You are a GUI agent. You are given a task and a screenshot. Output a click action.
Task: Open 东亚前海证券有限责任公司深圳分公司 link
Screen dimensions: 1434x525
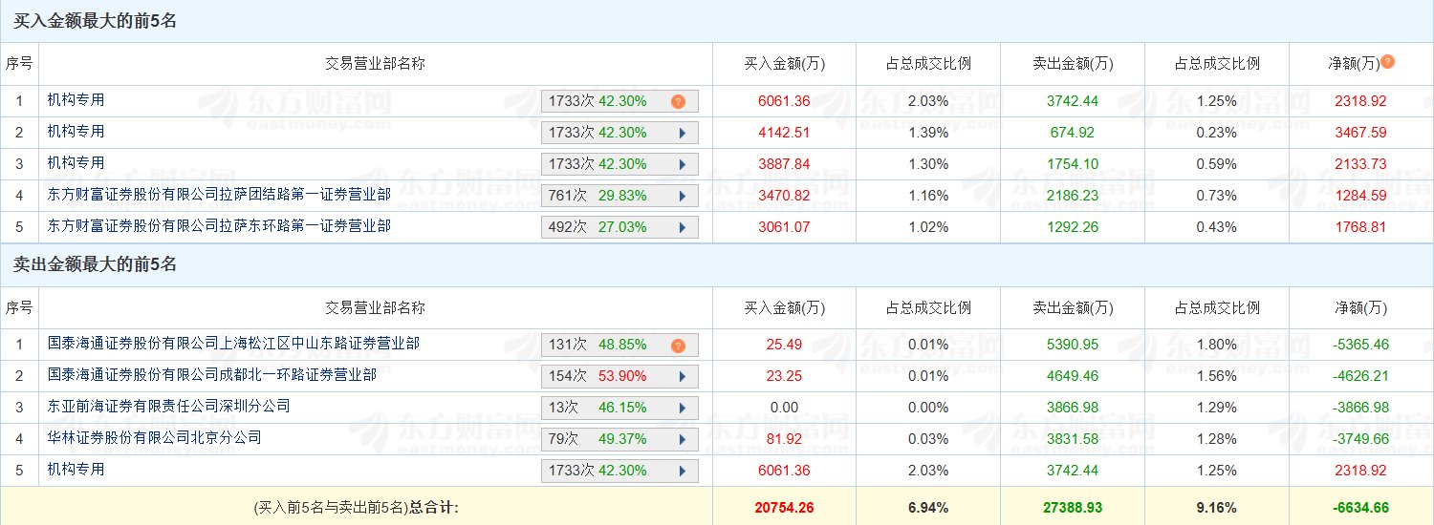(169, 407)
